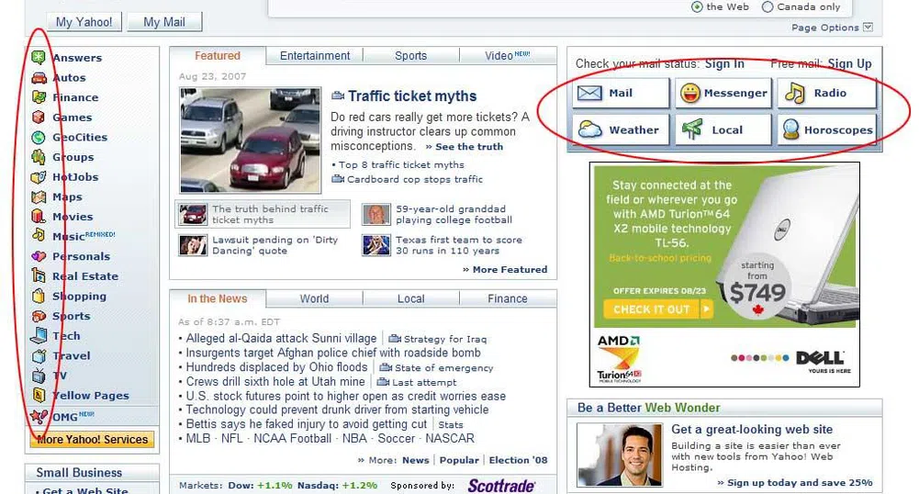Click the Sign In link
This screenshot has height=494, width=919.
724,64
